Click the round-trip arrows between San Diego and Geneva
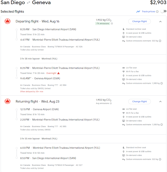 click(29, 3)
